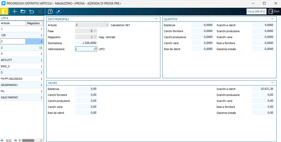Click the 3/12 record counter

coord(9,141)
